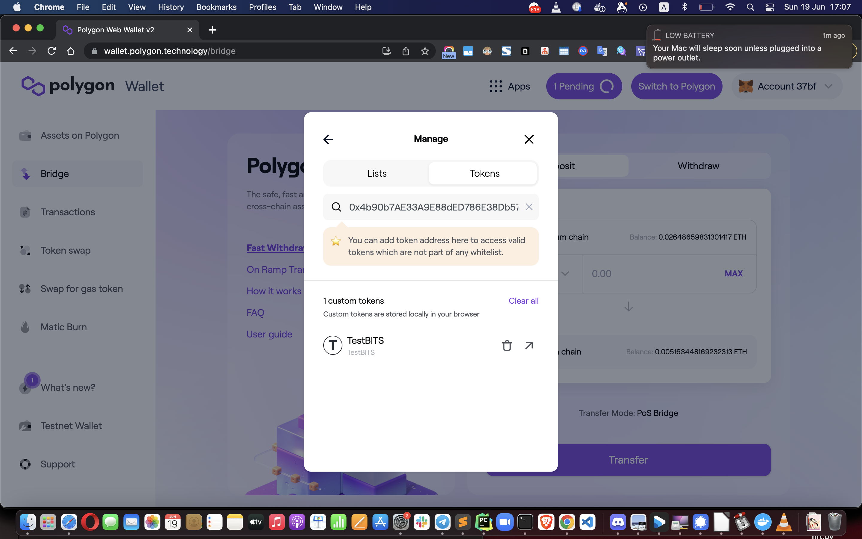The height and width of the screenshot is (539, 862).
Task: Delete TestBITS token with trash icon
Action: tap(506, 346)
